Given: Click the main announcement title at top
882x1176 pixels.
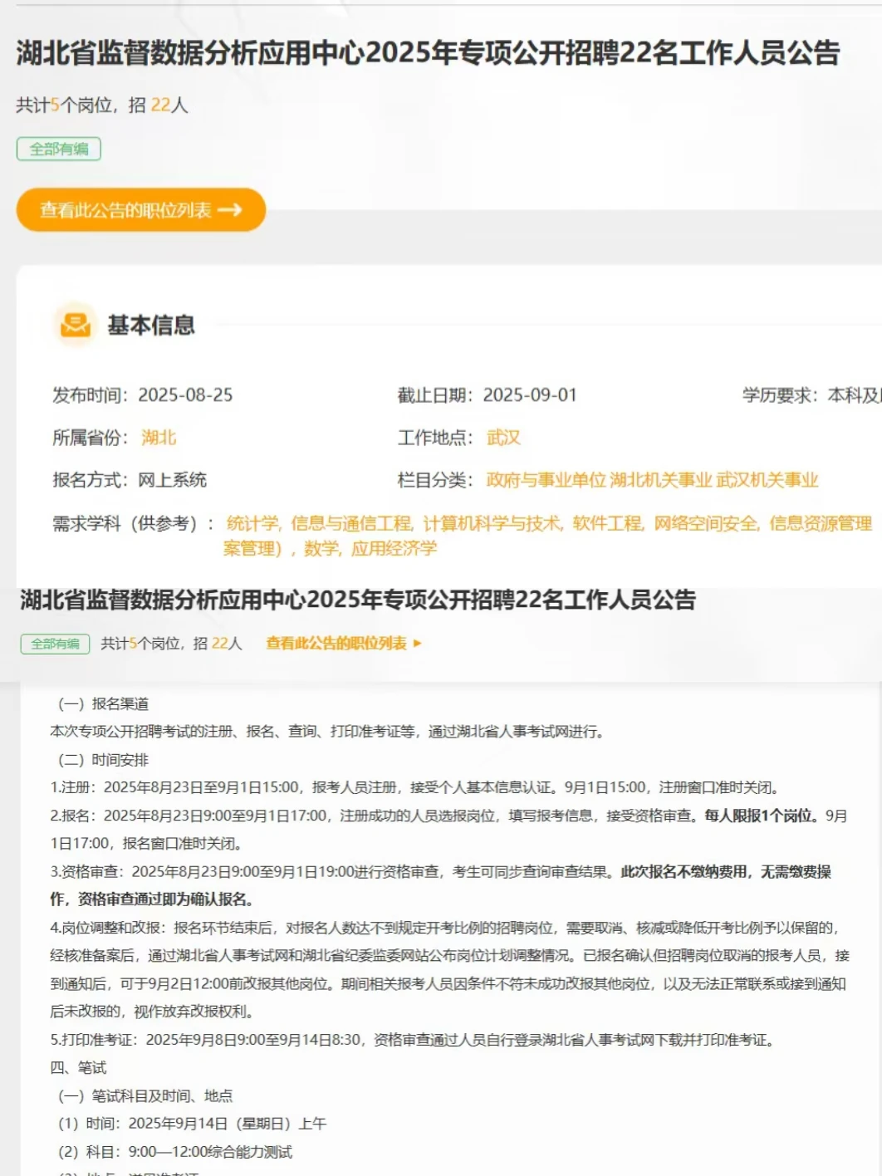Looking at the screenshot, I should tap(428, 53).
